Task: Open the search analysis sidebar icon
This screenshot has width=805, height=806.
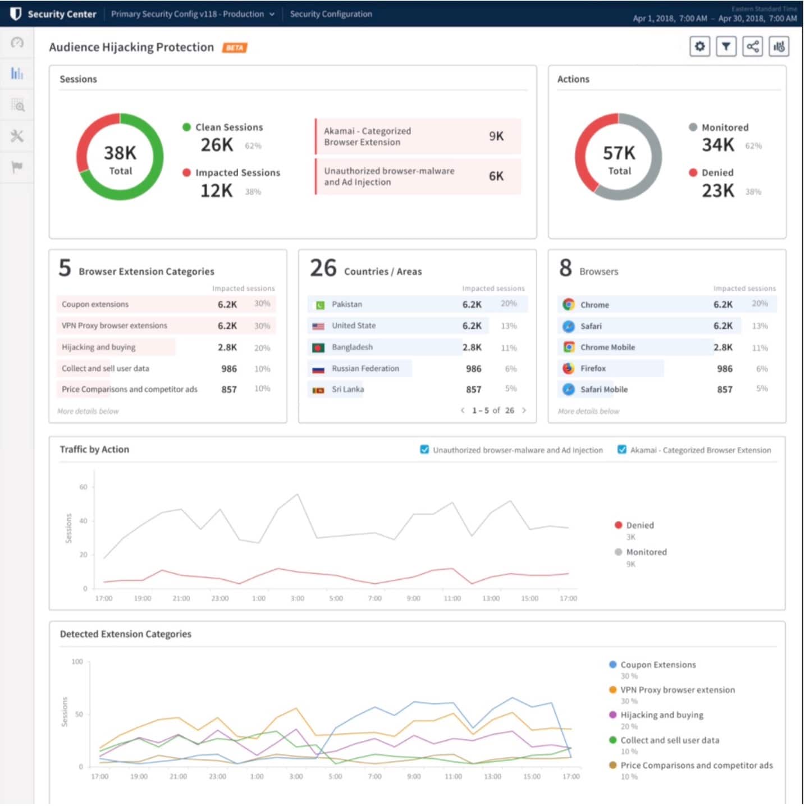Action: [17, 105]
